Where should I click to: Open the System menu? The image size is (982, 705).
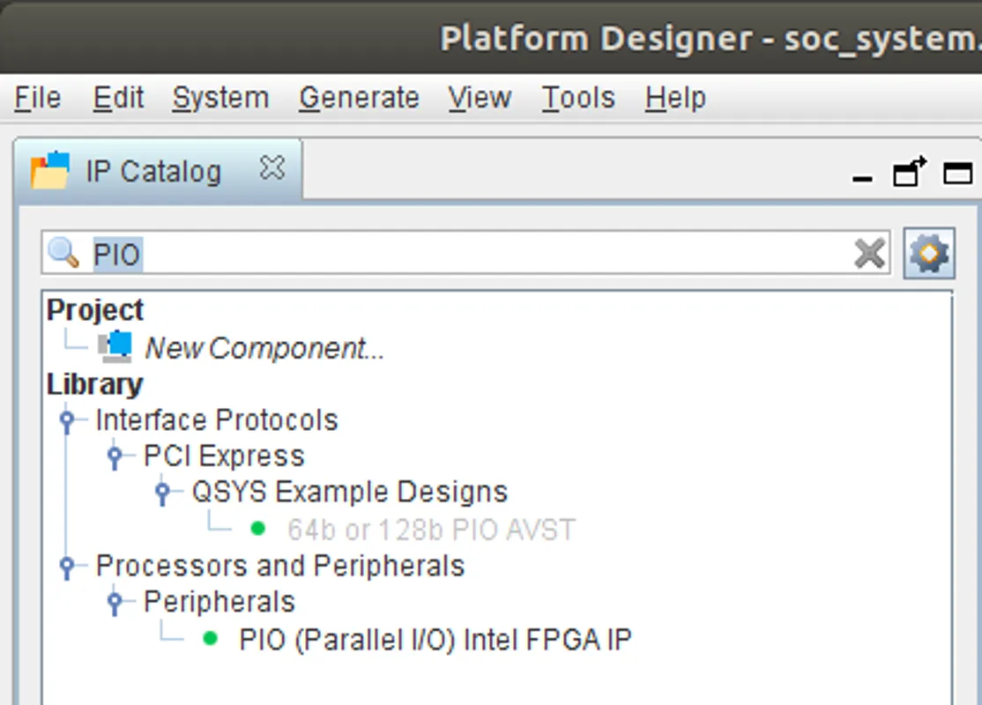pos(219,98)
